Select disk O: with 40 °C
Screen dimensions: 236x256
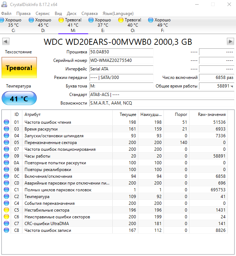click(133, 25)
